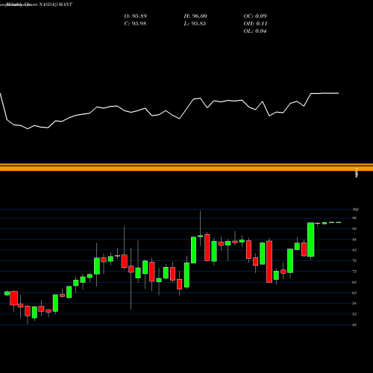Select the open value O: 95.89

coord(136,16)
